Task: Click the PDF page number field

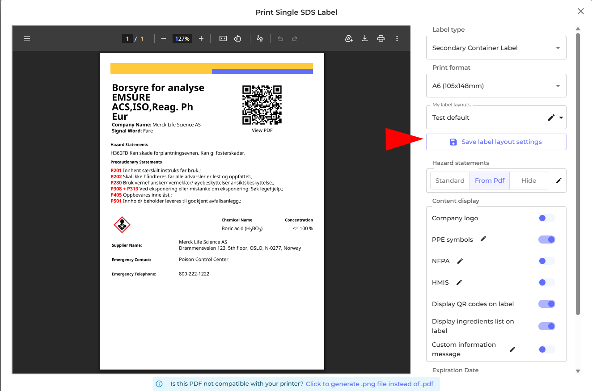Action: [x=127, y=39]
